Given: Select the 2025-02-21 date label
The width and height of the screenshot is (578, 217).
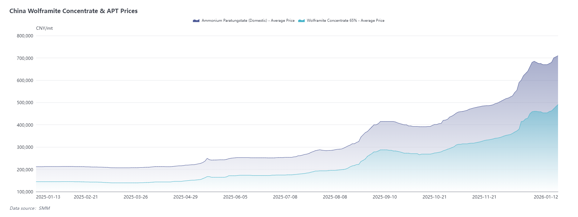Looking at the screenshot, I should click(86, 197).
